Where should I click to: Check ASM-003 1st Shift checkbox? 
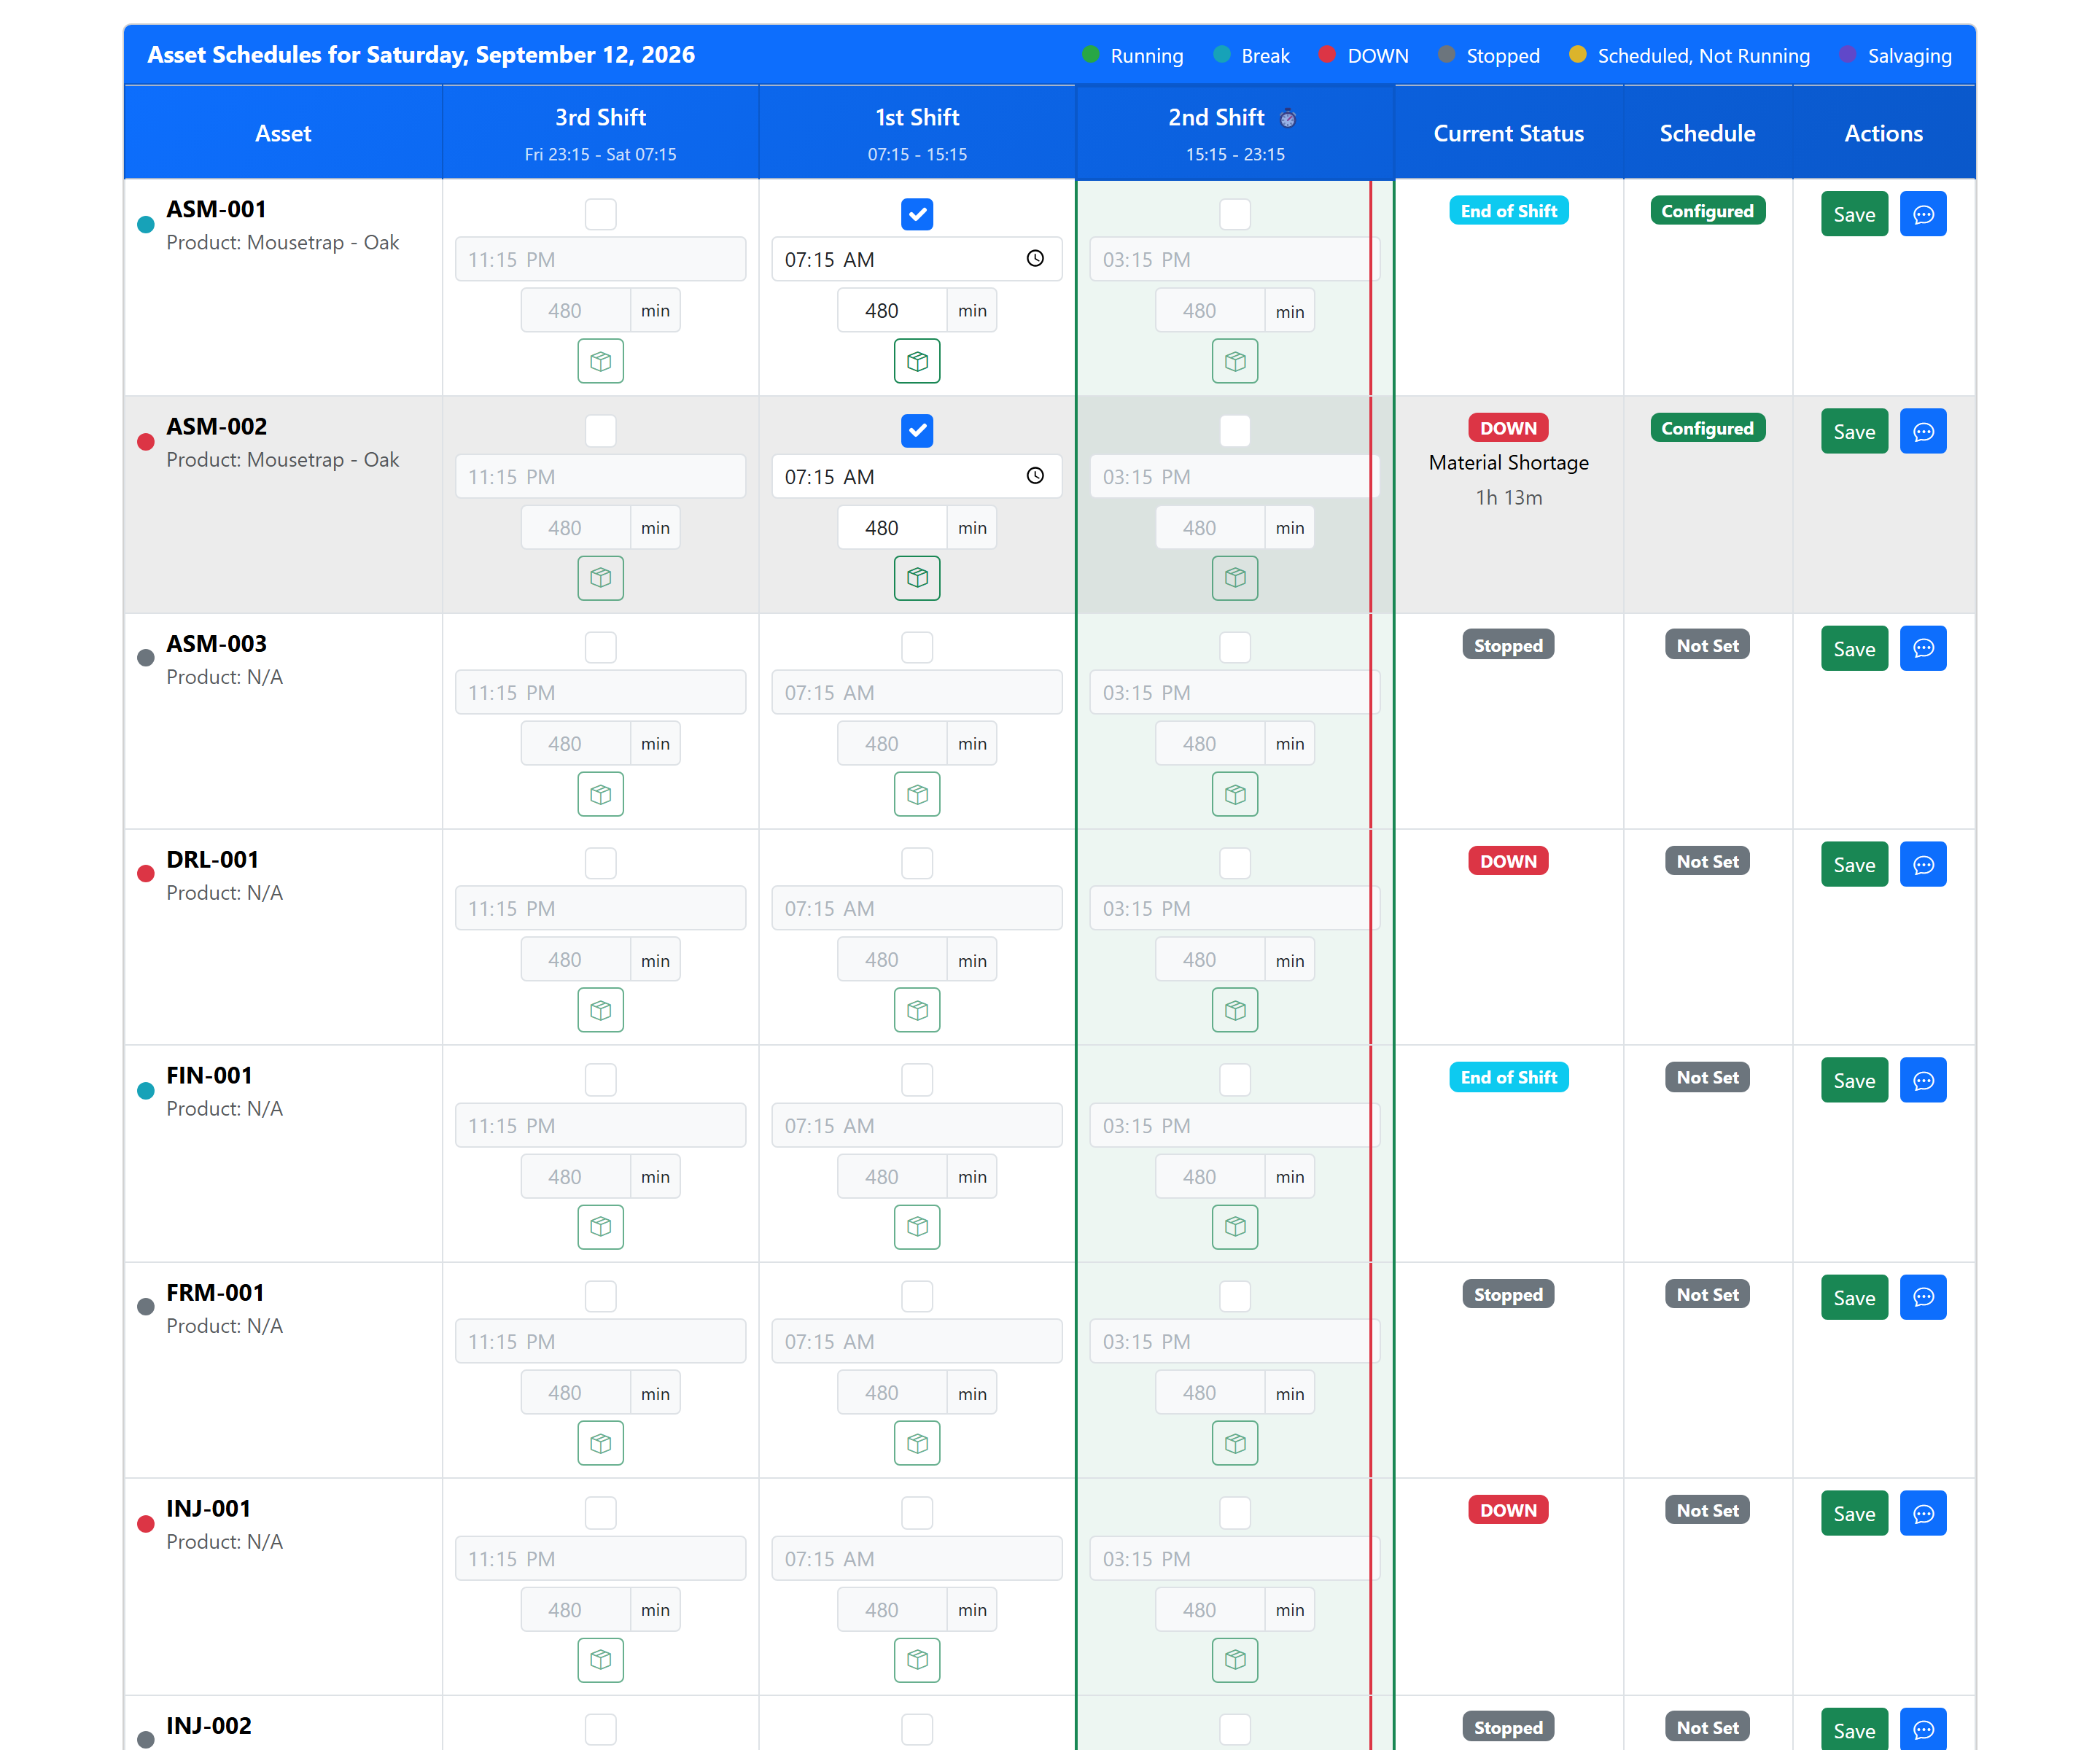click(917, 647)
